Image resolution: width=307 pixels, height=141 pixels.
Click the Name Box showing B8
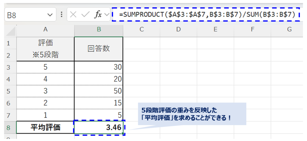pos(30,14)
